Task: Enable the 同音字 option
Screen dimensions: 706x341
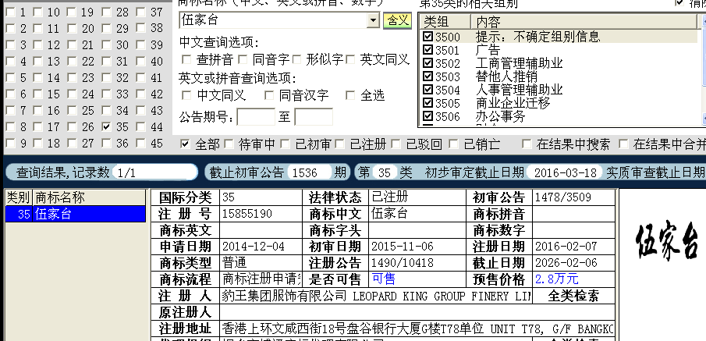Action: (x=243, y=59)
